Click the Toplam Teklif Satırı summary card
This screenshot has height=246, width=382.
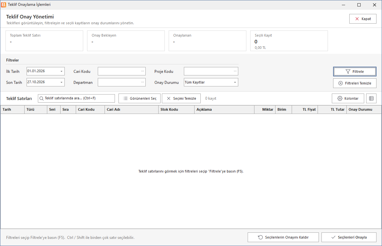click(44, 41)
